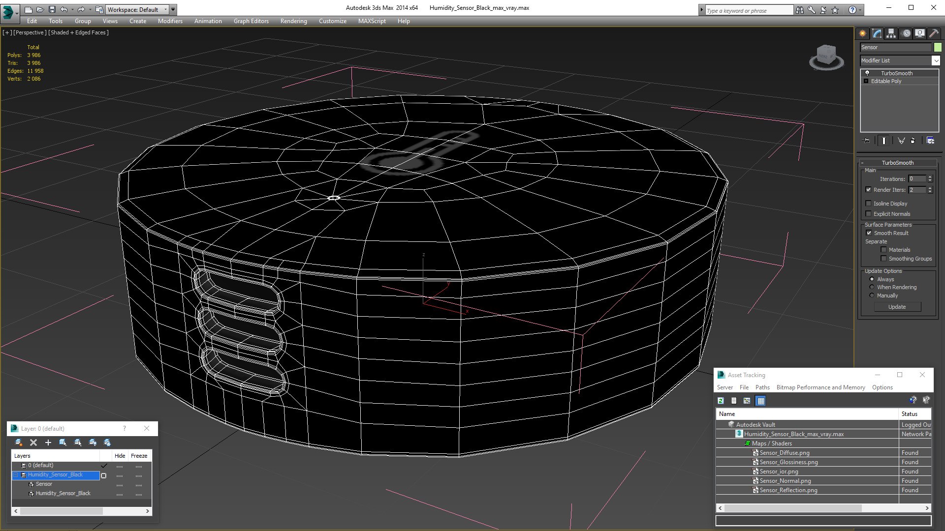Viewport: 945px width, 531px height.
Task: Open the Hierarchy command panel tab
Action: pos(891,33)
